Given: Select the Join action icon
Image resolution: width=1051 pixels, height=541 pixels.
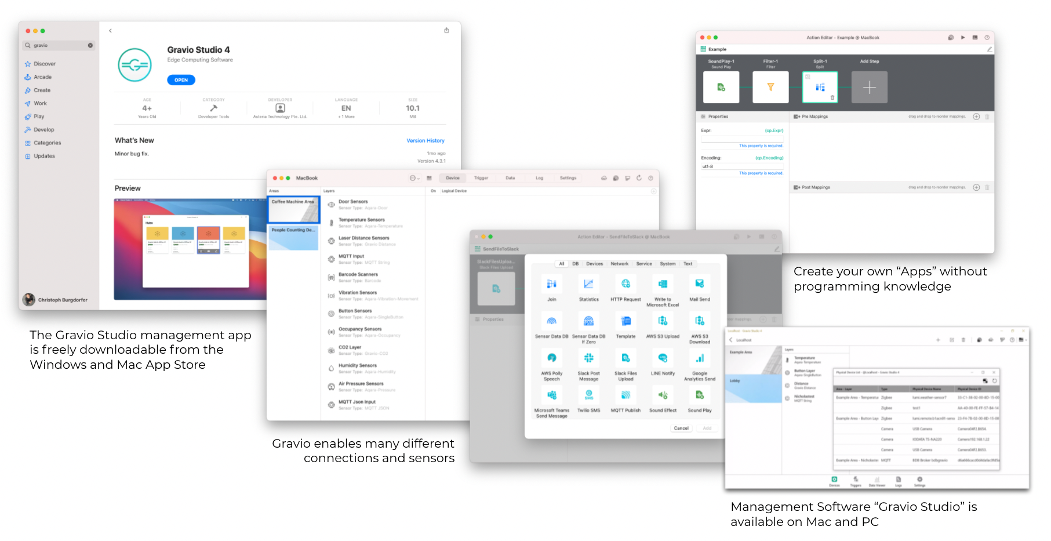Looking at the screenshot, I should coord(552,284).
